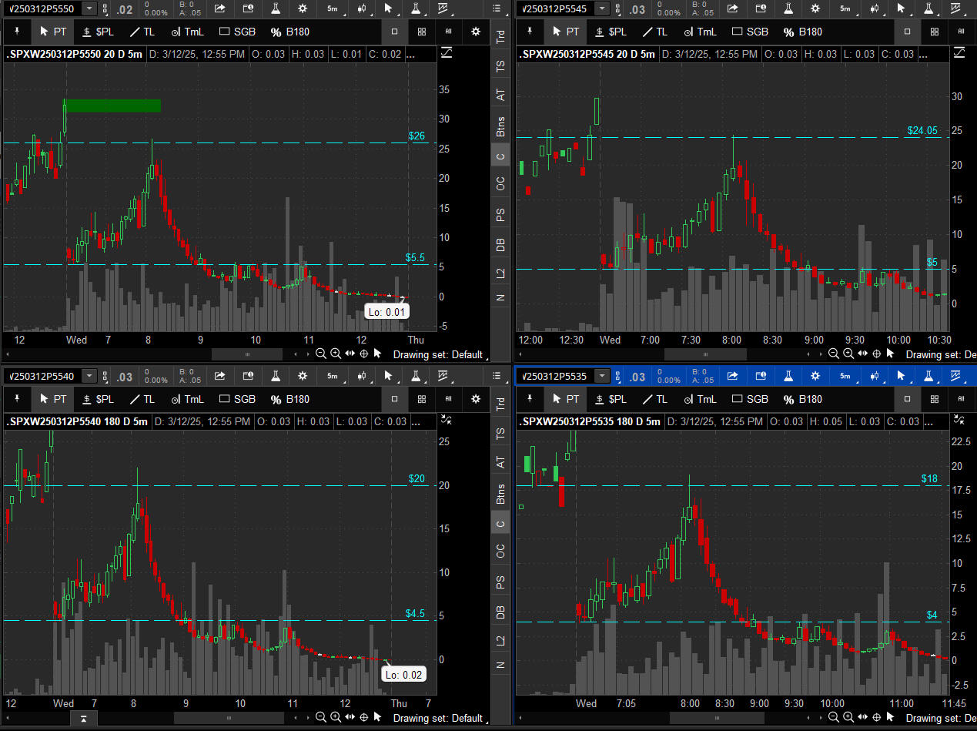Select the % B180 tool in P5540 chart

(x=289, y=399)
